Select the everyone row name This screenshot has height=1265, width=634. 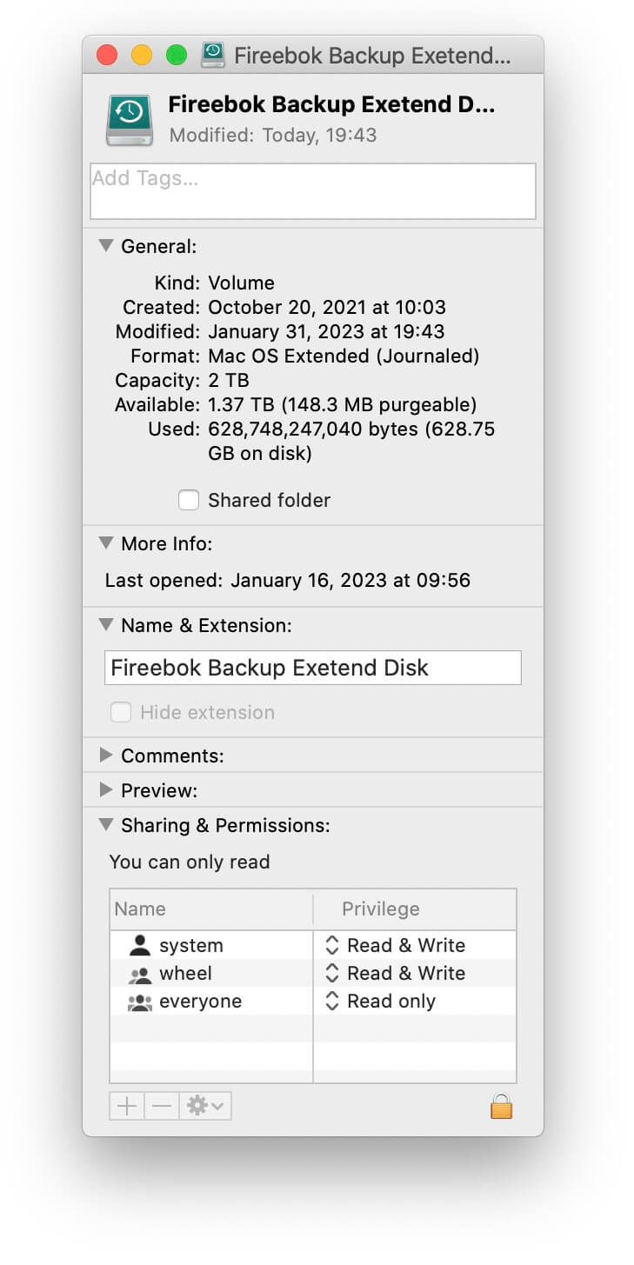[200, 1002]
